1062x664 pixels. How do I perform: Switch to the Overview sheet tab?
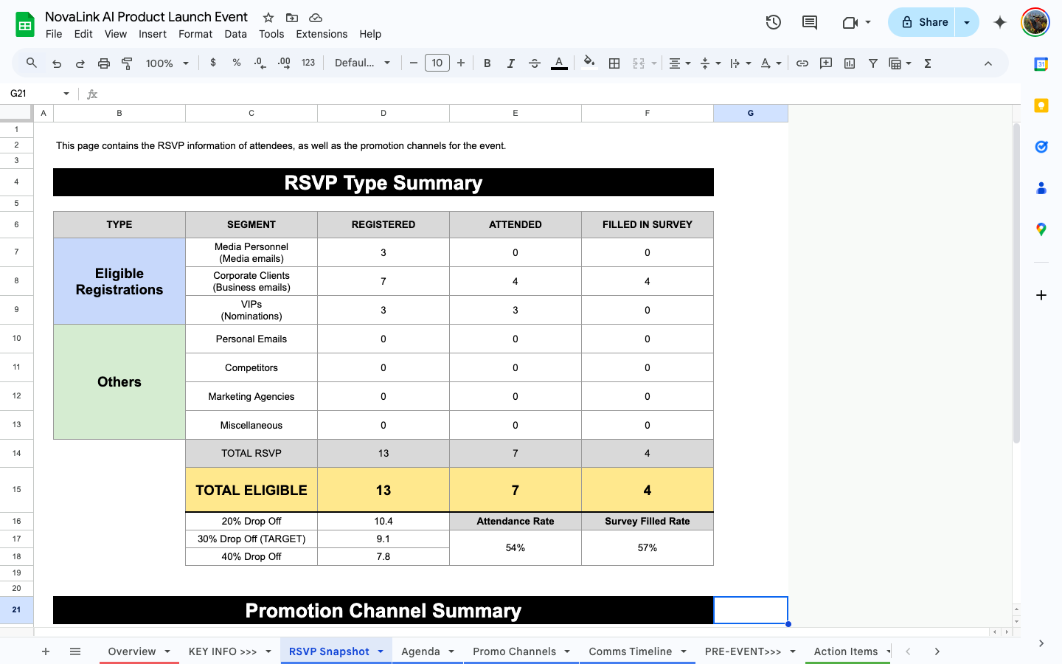coord(132,651)
